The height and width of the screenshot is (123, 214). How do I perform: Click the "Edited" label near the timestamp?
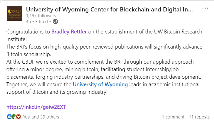42,22
